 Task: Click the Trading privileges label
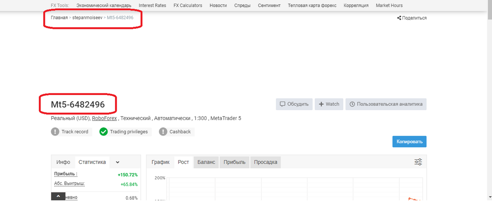pos(129,132)
